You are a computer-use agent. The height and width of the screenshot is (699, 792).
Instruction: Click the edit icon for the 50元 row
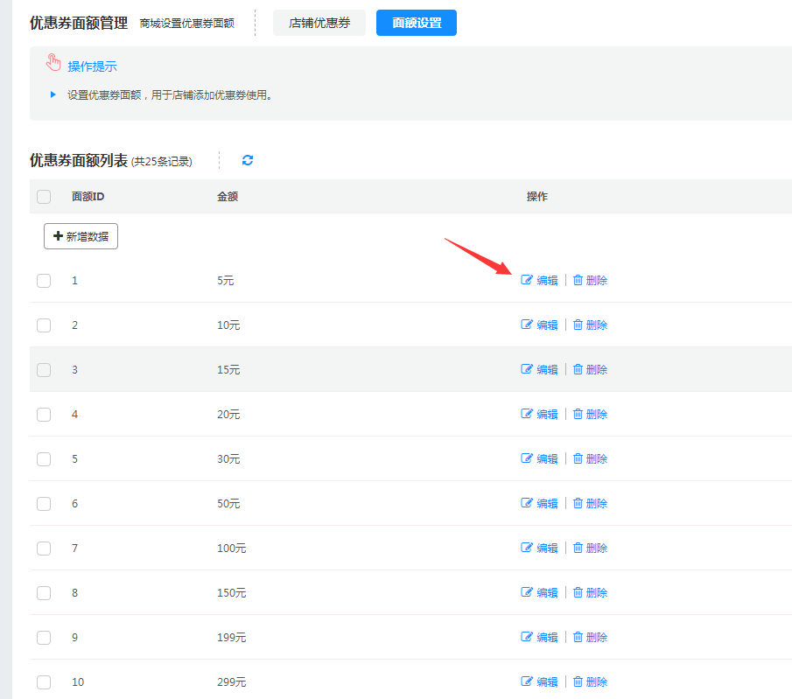pyautogui.click(x=527, y=503)
